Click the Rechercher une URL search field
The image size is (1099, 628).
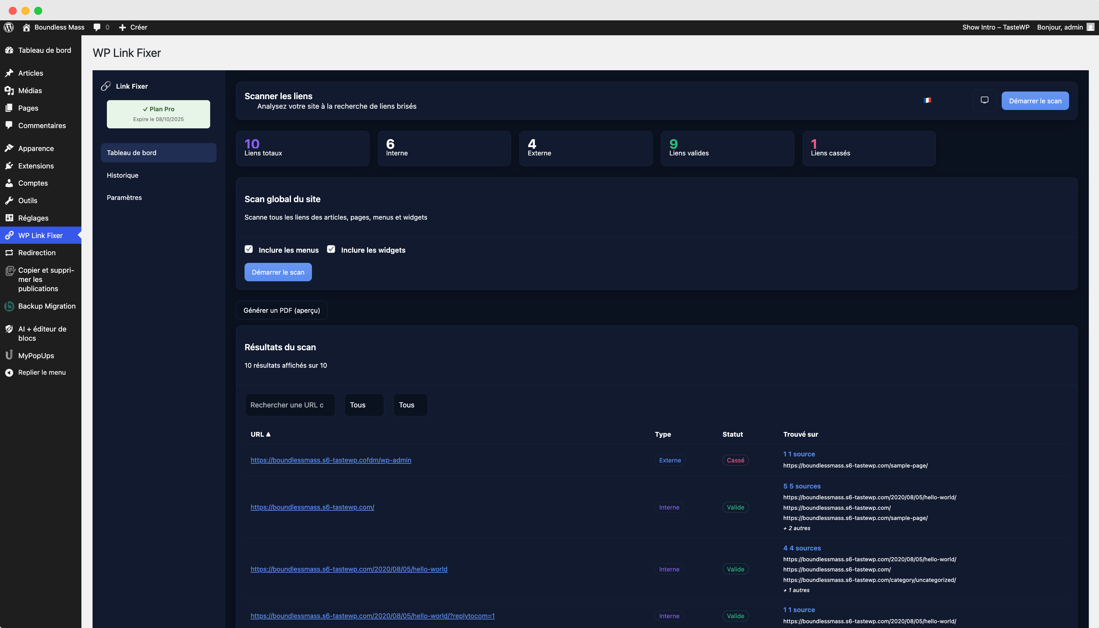tap(289, 405)
